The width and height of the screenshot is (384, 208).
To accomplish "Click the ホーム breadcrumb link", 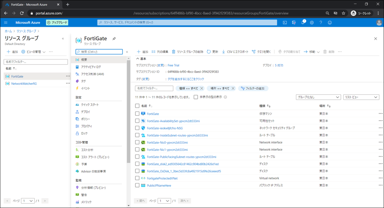I will click(x=8, y=31).
